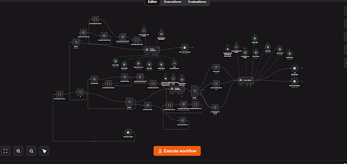Select the Search Menu1 tool node
The width and height of the screenshot is (347, 164).
(x=161, y=64)
